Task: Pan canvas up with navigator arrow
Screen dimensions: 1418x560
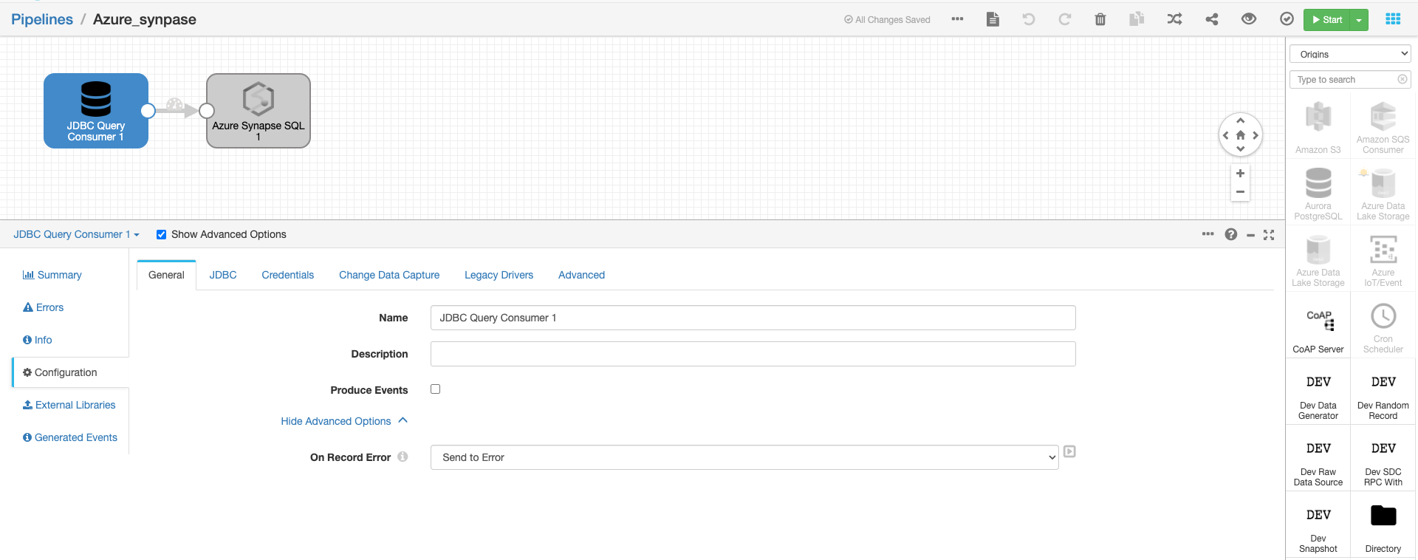Action: 1241,120
